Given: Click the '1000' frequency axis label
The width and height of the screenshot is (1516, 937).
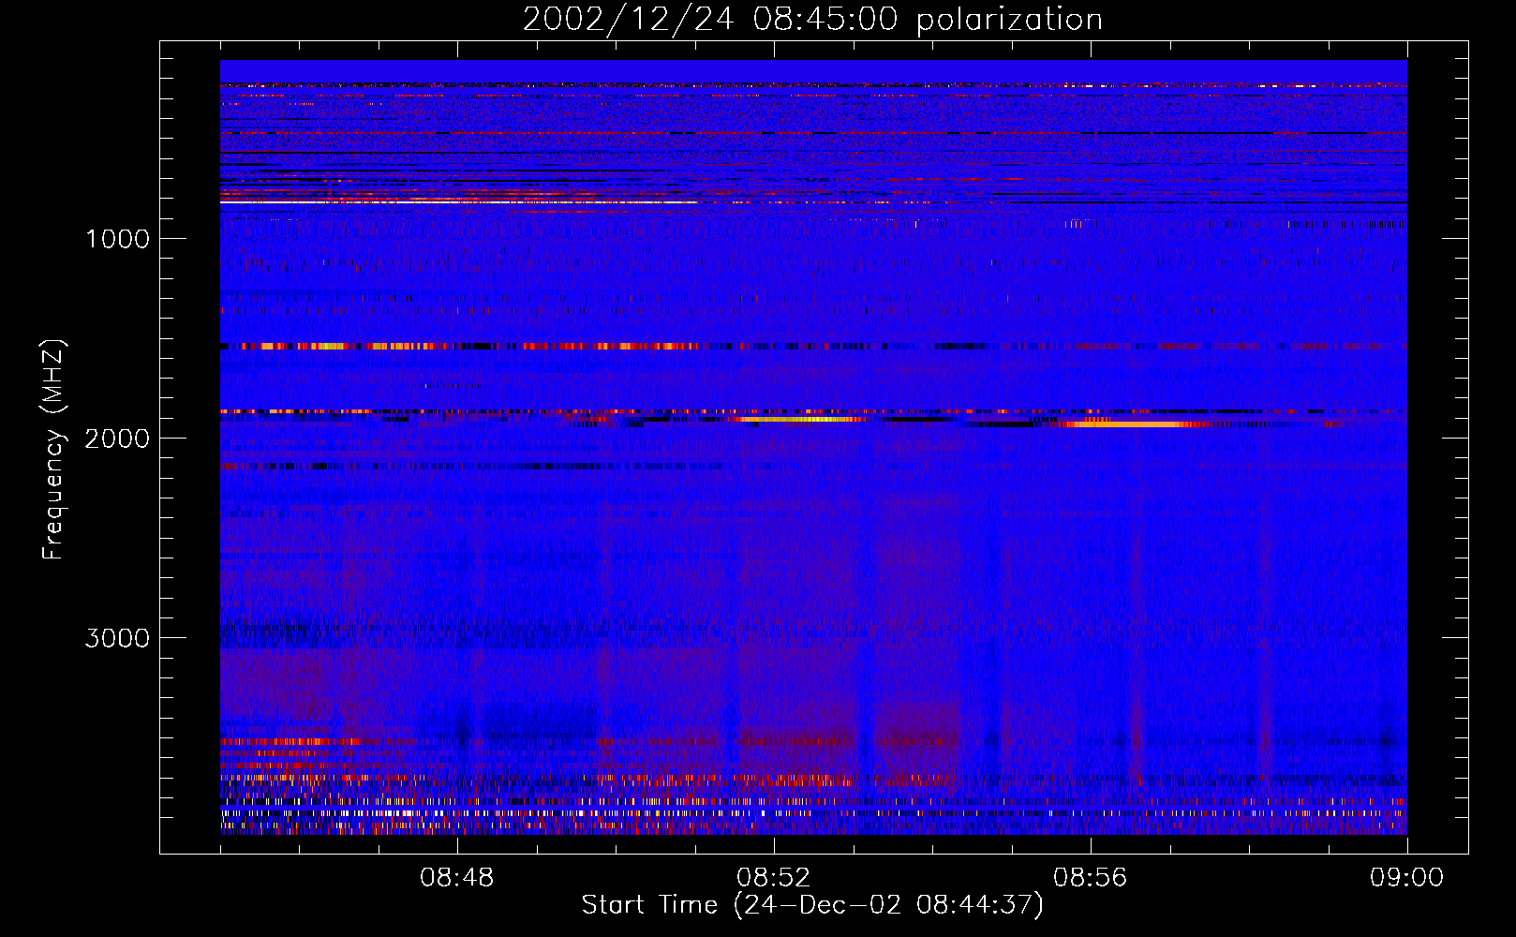Looking at the screenshot, I should click(117, 239).
